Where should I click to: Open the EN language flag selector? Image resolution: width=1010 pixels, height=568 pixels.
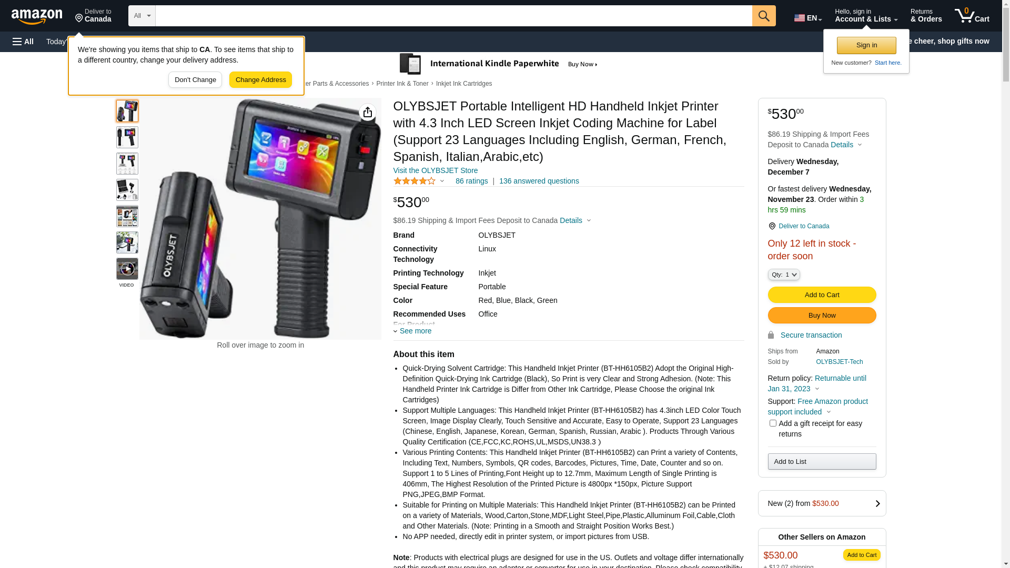808,17
